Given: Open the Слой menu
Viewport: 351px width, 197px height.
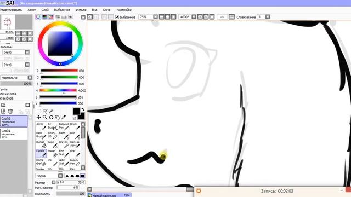Looking at the screenshot, I should click(x=45, y=10).
